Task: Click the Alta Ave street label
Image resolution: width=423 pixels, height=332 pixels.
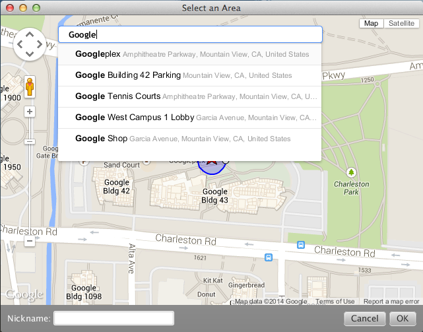Action: pyautogui.click(x=131, y=258)
